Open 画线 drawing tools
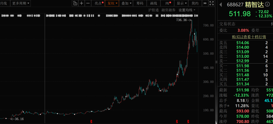 tap(153, 3)
